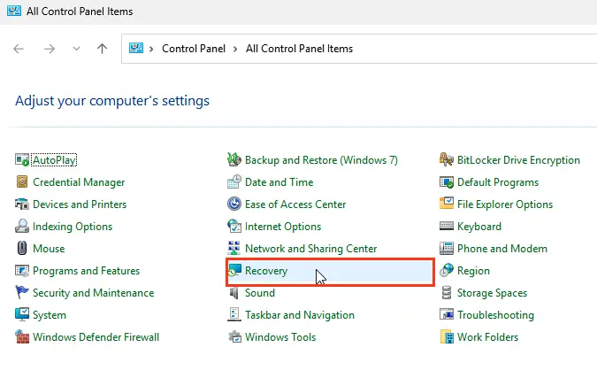Expand chevron before Control Panel in address bar

coord(152,49)
